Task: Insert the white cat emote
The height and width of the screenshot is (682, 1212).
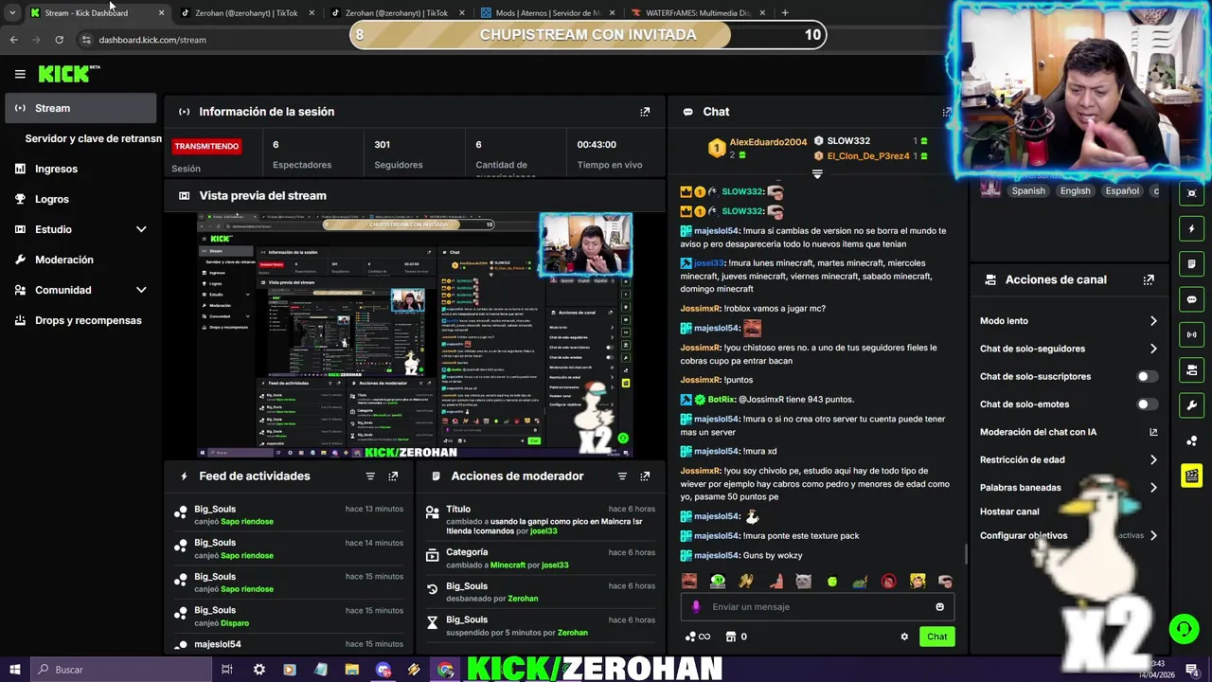Action: (x=803, y=582)
